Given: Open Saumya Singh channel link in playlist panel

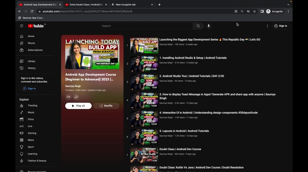Looking at the screenshot, I should pos(73,86).
